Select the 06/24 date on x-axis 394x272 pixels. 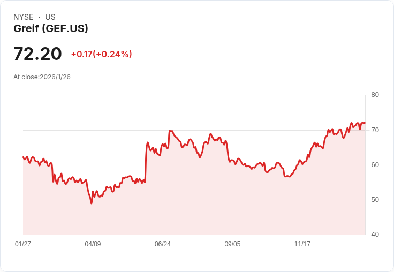click(163, 244)
